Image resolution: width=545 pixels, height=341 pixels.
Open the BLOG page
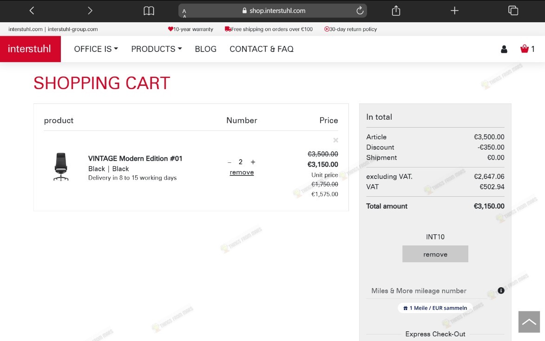coord(205,49)
